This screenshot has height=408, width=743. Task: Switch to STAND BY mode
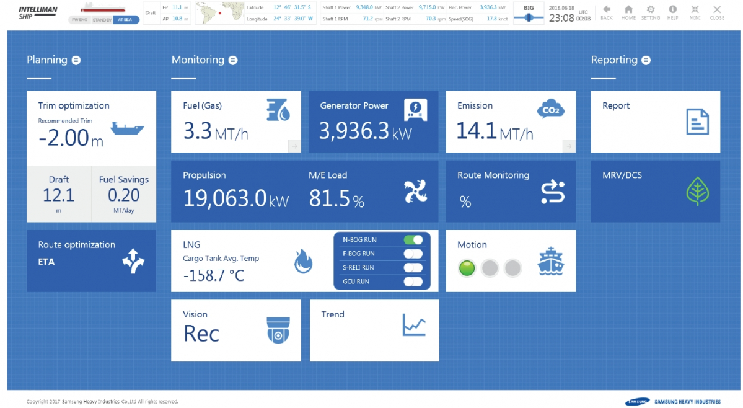tap(102, 20)
